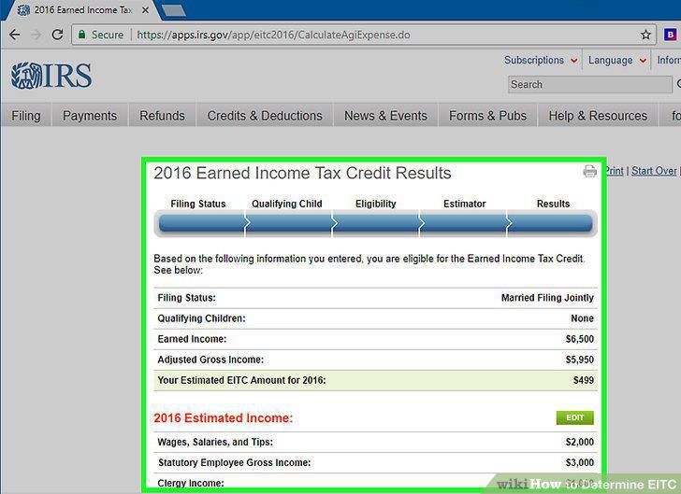Click the green secure padlock icon
Viewport: 681px width, 494px height.
click(81, 35)
